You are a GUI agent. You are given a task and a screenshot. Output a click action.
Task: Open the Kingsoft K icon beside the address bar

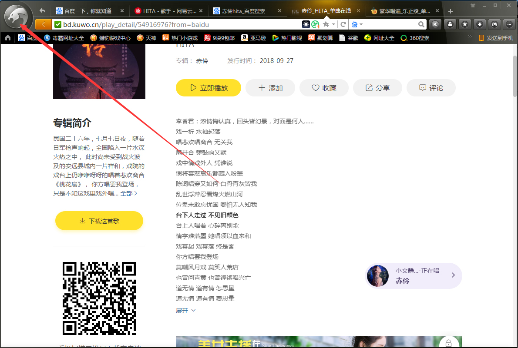tap(435, 25)
